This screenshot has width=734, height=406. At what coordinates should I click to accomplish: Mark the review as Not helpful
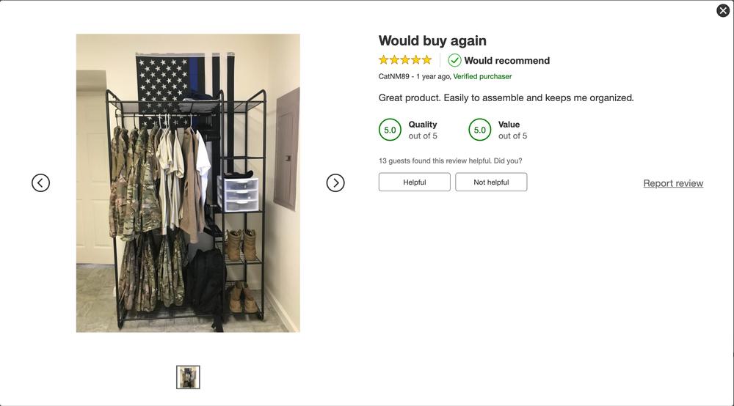[x=491, y=182]
